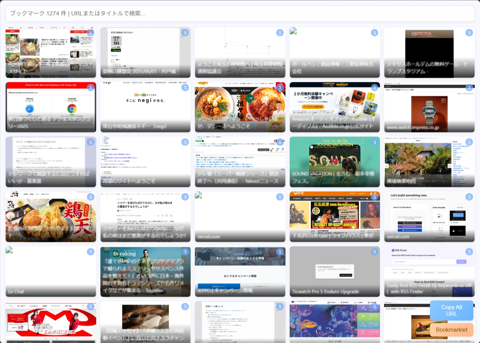Open the キャンペーン情報 bookmark card
Viewport: 480px width, 343px height.
click(240, 271)
